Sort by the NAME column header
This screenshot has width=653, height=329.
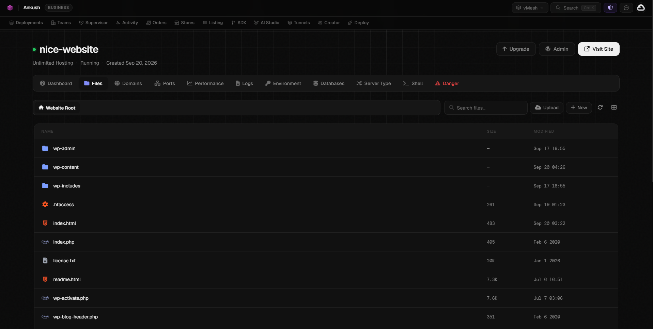(47, 131)
